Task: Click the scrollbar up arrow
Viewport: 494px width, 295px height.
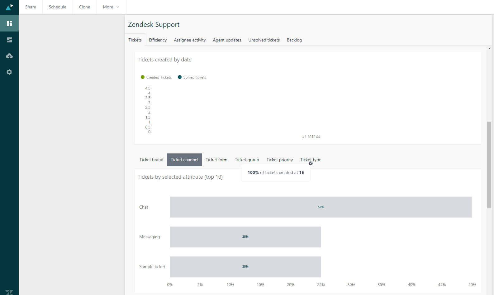Action: coord(489,49)
